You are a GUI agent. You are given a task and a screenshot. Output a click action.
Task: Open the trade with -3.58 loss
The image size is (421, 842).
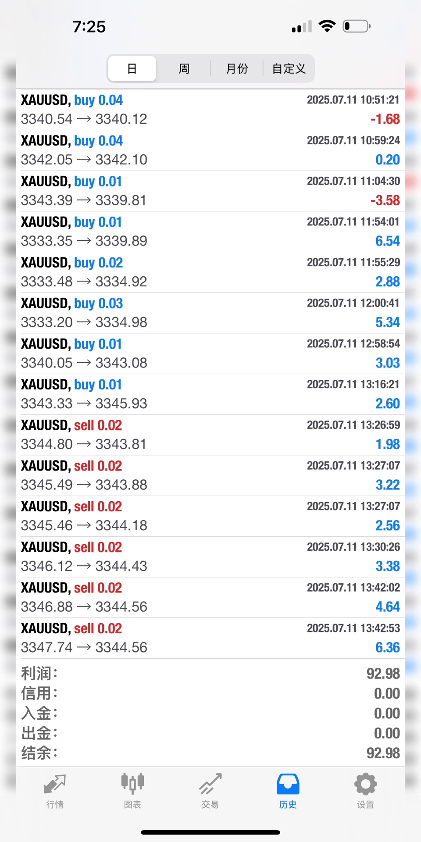210,191
